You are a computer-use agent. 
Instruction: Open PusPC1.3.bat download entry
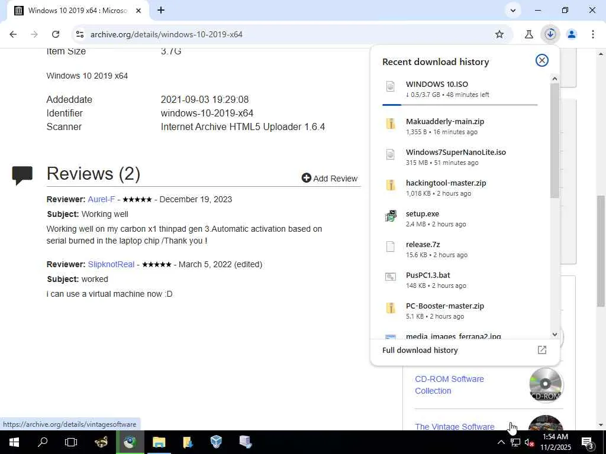pyautogui.click(x=459, y=280)
